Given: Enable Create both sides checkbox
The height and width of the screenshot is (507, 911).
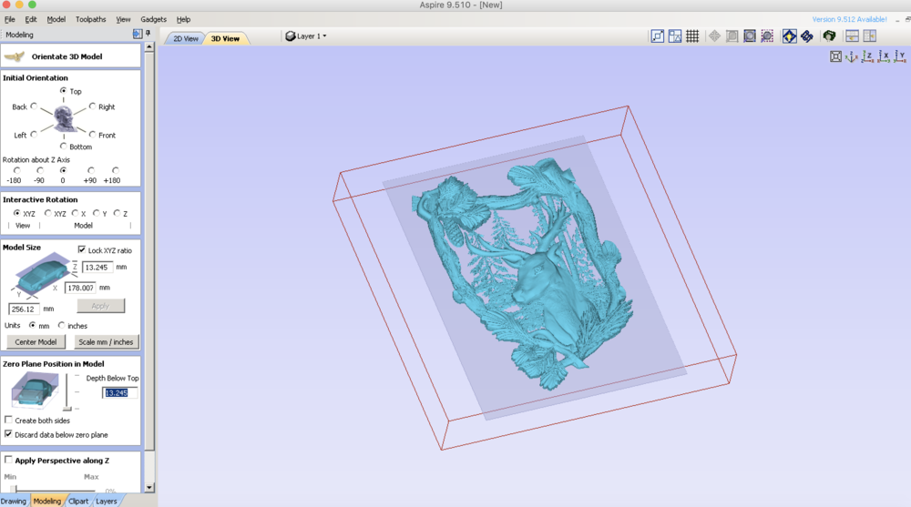Looking at the screenshot, I should 9,420.
